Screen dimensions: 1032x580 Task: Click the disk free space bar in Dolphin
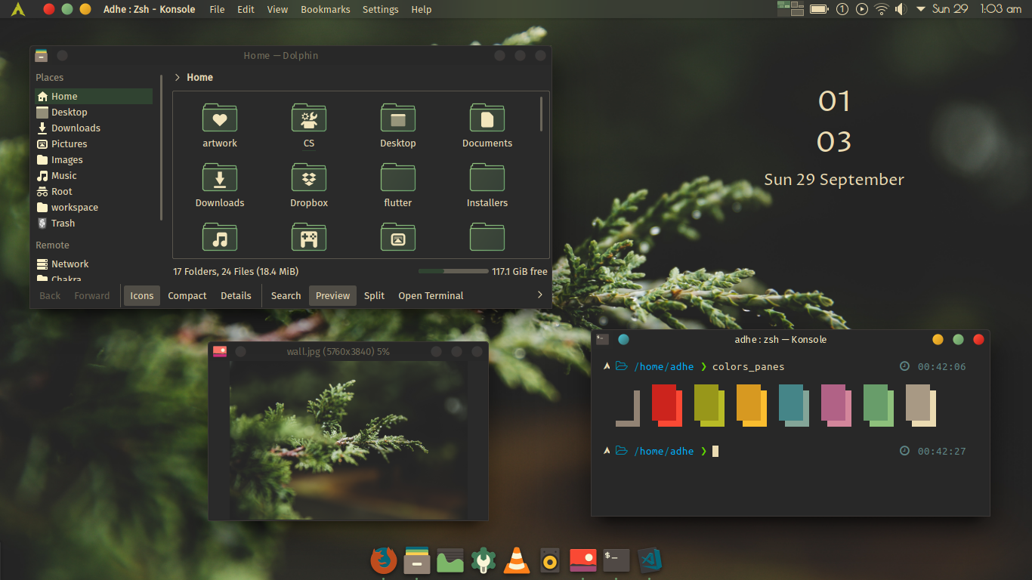tap(453, 271)
